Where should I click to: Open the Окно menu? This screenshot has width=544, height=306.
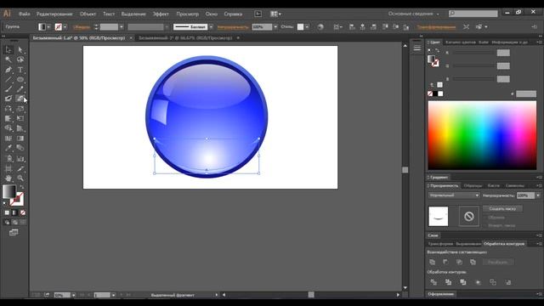tap(212, 14)
